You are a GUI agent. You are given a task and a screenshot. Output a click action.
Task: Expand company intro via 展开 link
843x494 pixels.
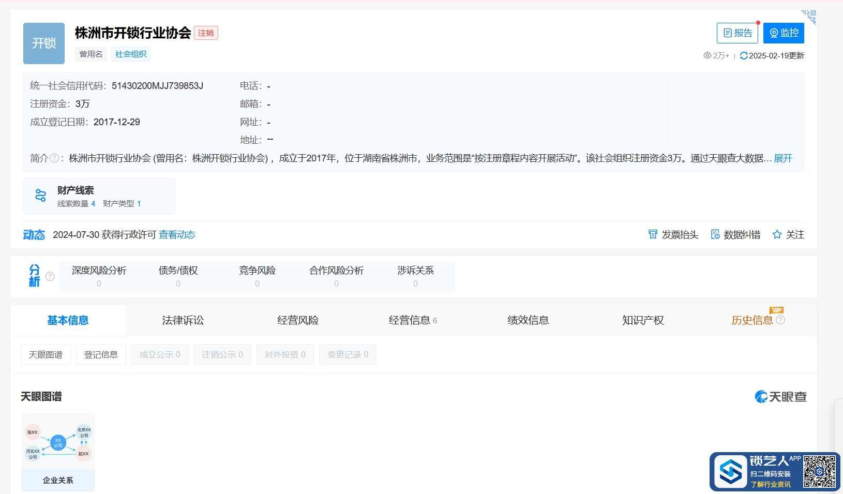point(782,158)
